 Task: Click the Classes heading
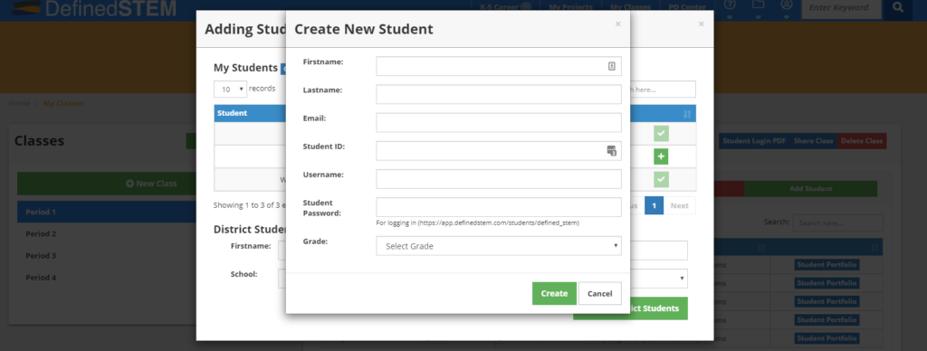click(x=39, y=140)
